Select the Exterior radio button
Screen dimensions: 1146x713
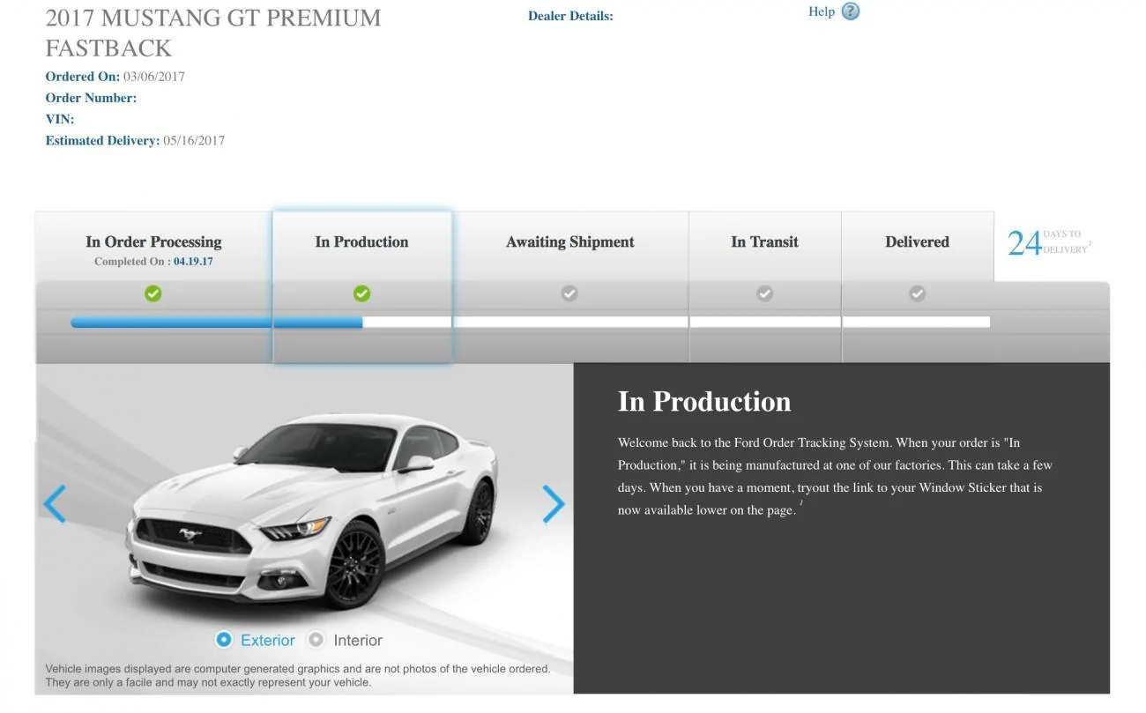[224, 640]
